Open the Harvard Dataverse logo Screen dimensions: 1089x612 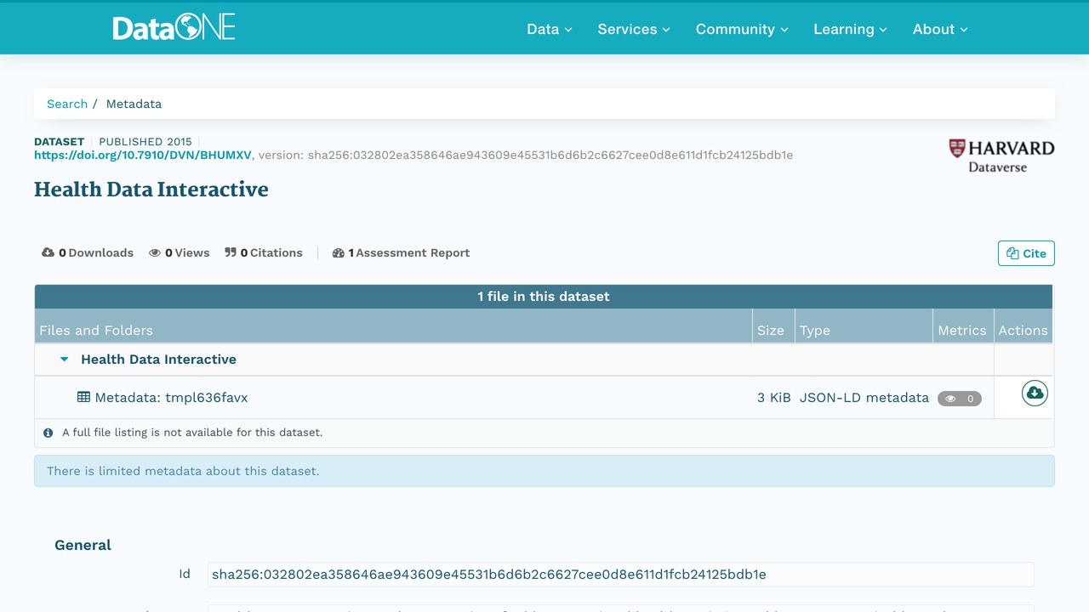(1001, 156)
